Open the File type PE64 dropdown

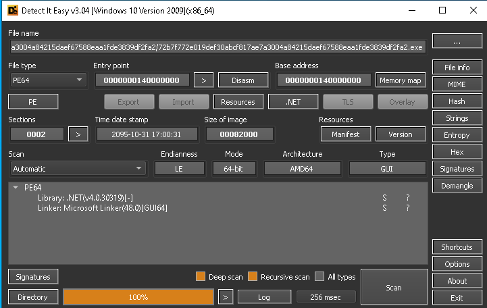[x=48, y=80]
